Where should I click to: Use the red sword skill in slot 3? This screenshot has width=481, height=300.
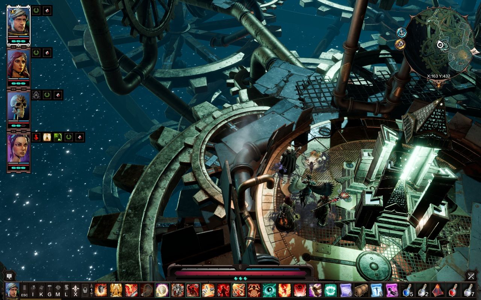132,290
